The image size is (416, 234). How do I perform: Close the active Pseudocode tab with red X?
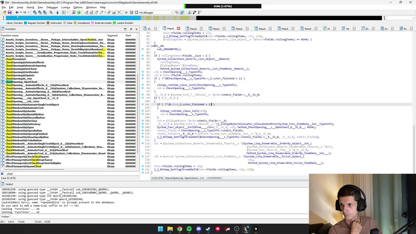[178, 29]
